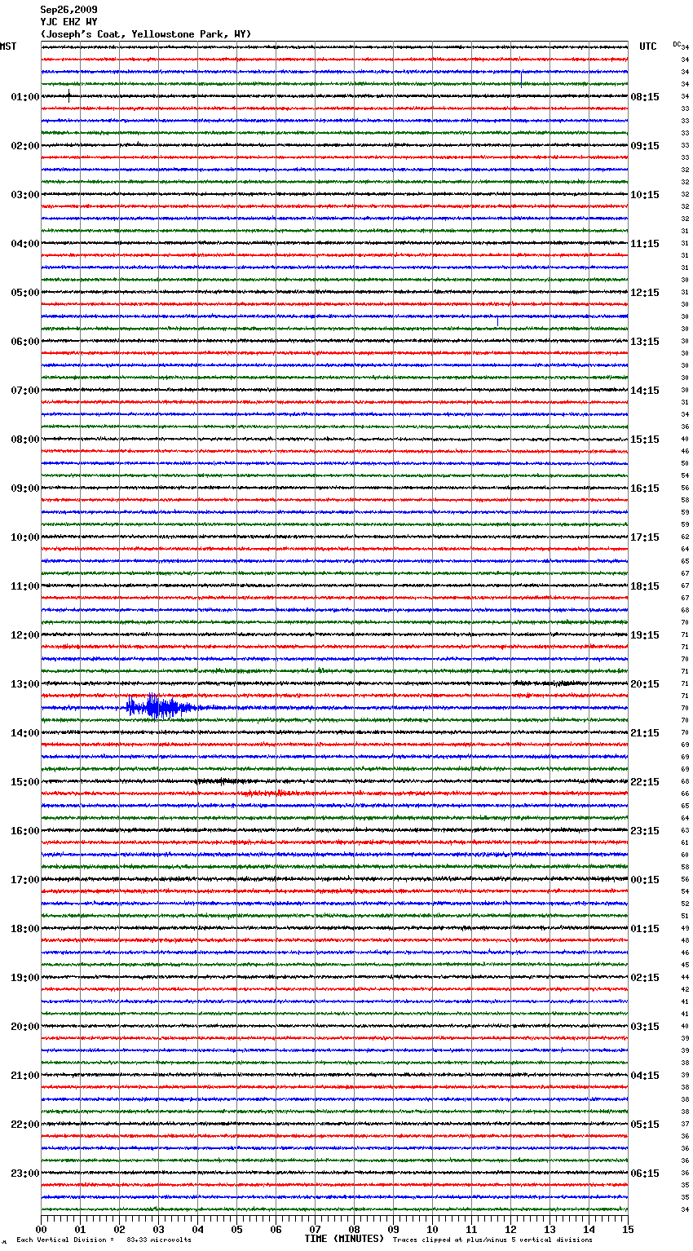This screenshot has width=693, height=1251.
Task: Select the 06:00 MST time label
Action: [x=25, y=342]
